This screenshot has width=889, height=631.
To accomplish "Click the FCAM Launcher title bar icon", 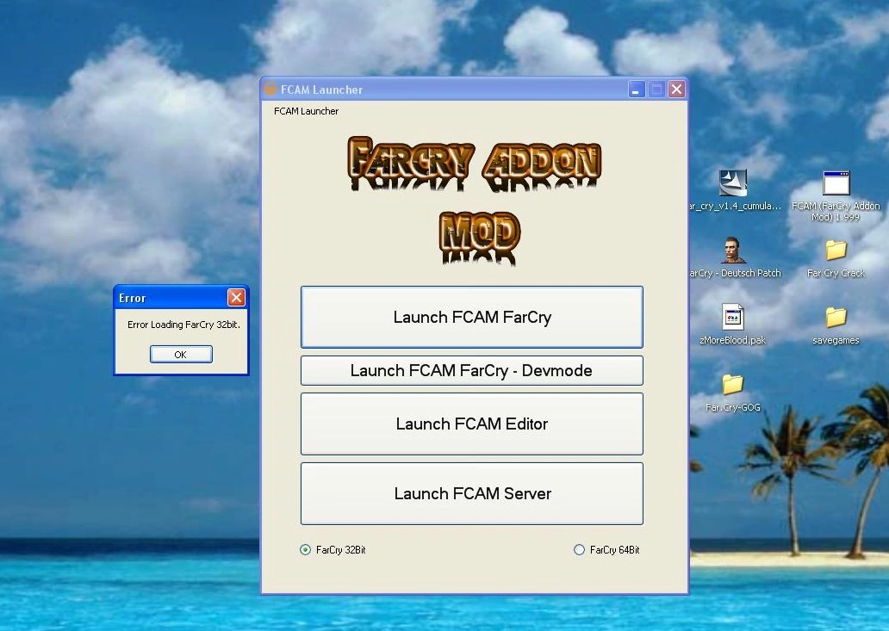I will point(271,89).
